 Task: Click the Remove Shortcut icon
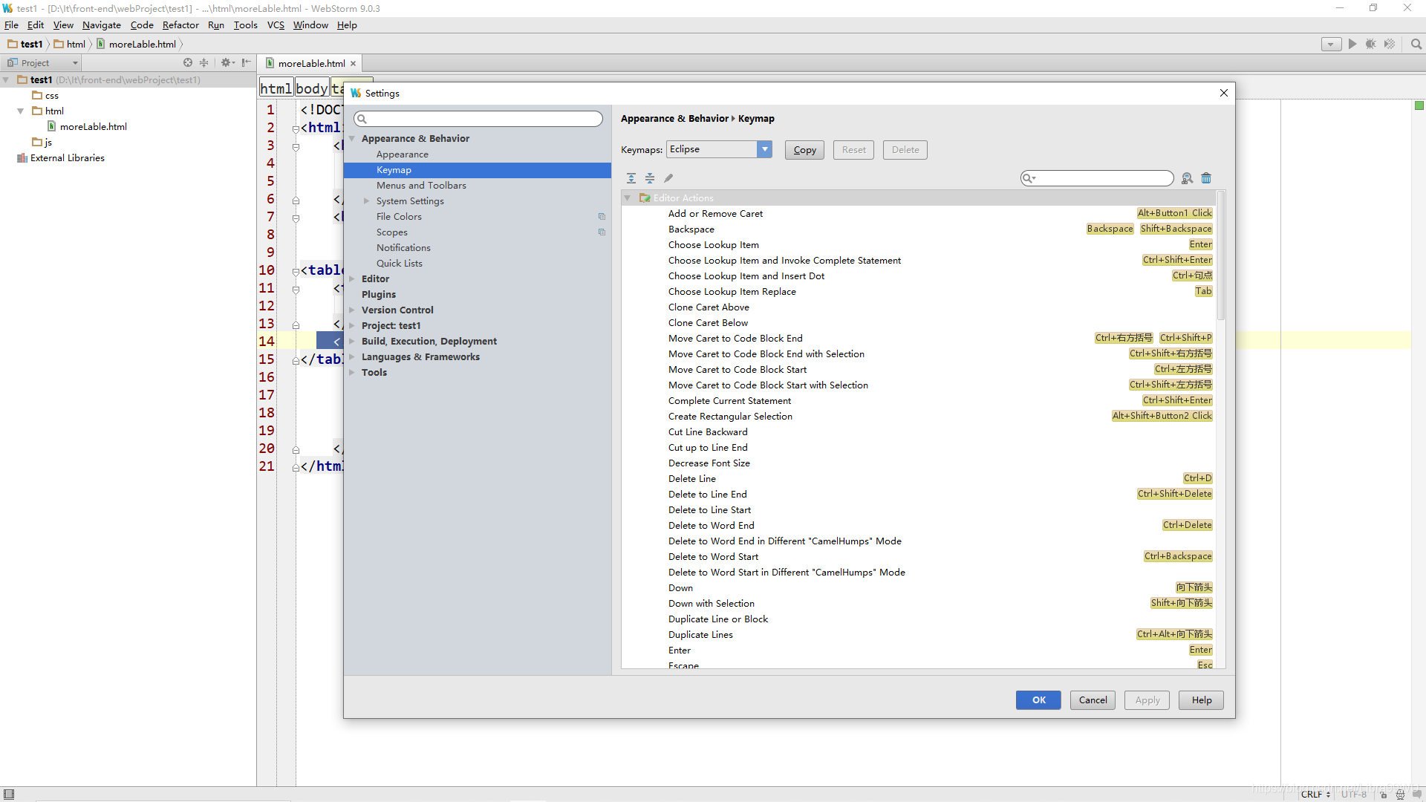(x=1207, y=178)
